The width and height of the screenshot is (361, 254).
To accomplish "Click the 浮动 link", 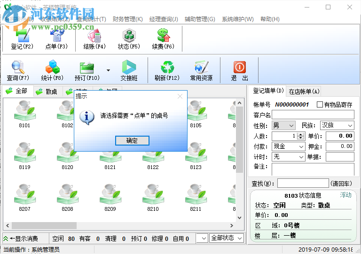I will click(x=346, y=195).
